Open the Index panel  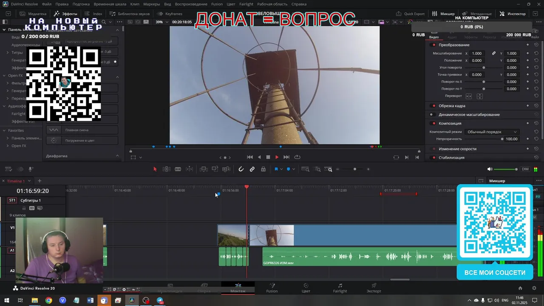click(93, 14)
